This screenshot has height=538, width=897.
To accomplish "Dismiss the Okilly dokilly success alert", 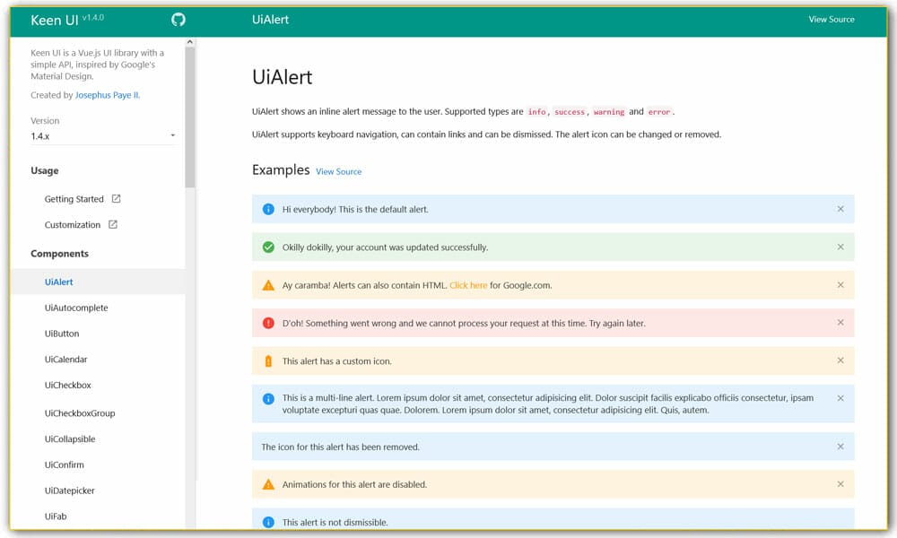I will tap(840, 247).
